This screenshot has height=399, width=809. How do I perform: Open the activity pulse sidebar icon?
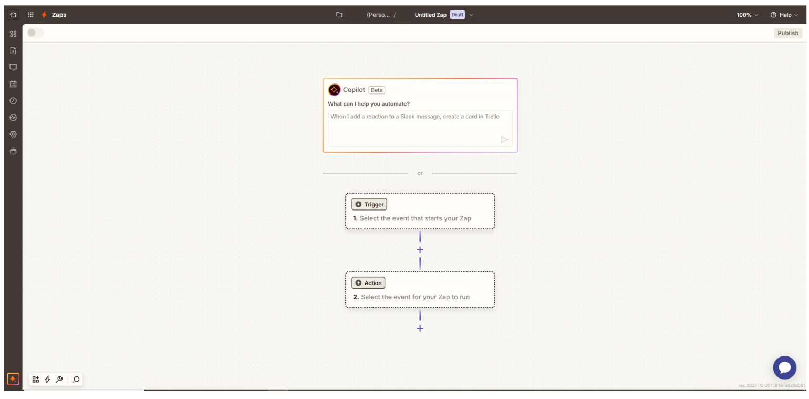13,117
